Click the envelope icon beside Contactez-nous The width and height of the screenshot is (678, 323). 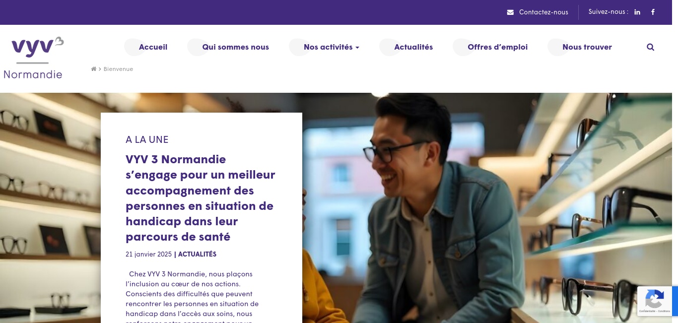click(510, 12)
